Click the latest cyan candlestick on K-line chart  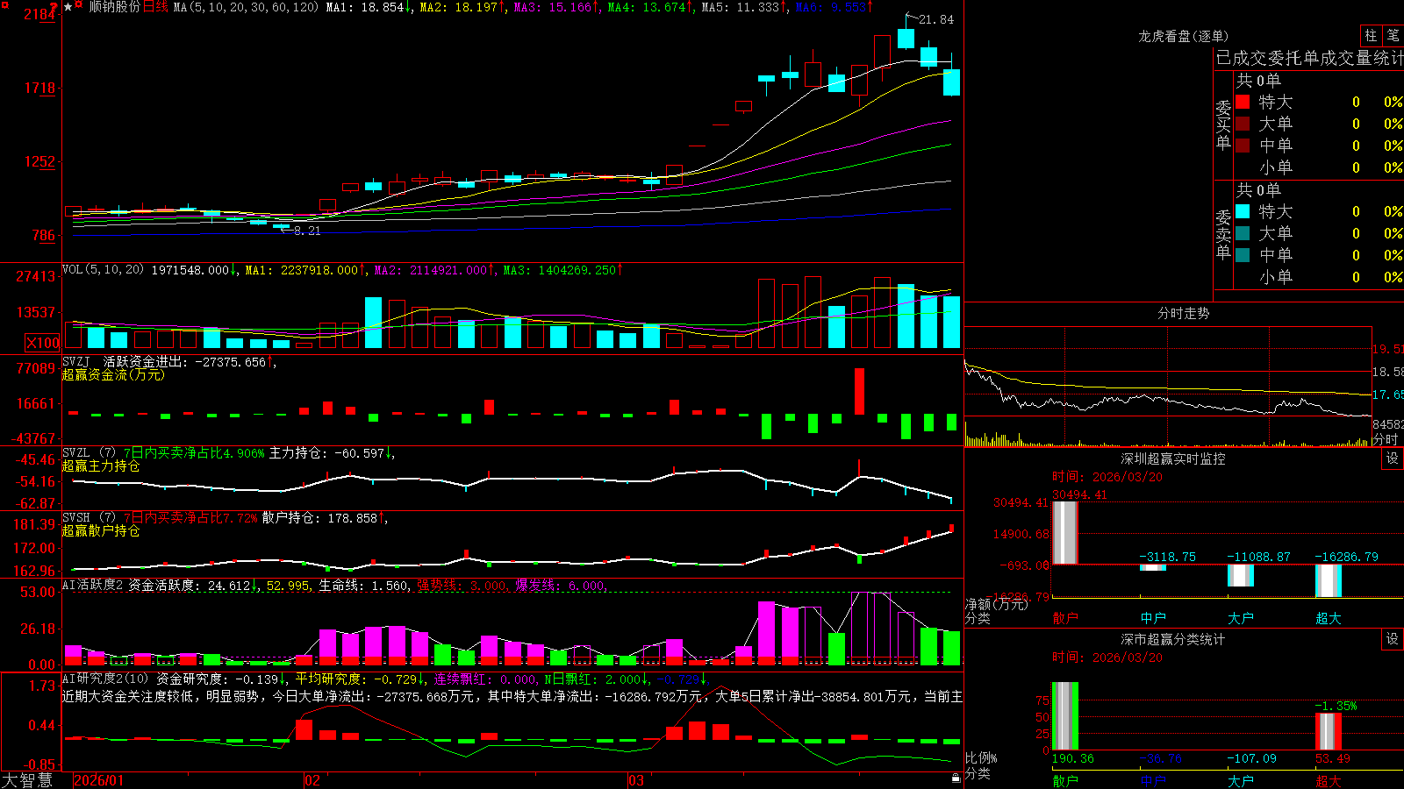(951, 82)
